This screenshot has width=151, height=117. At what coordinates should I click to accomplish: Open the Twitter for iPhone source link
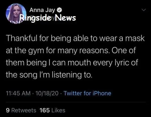(87, 93)
